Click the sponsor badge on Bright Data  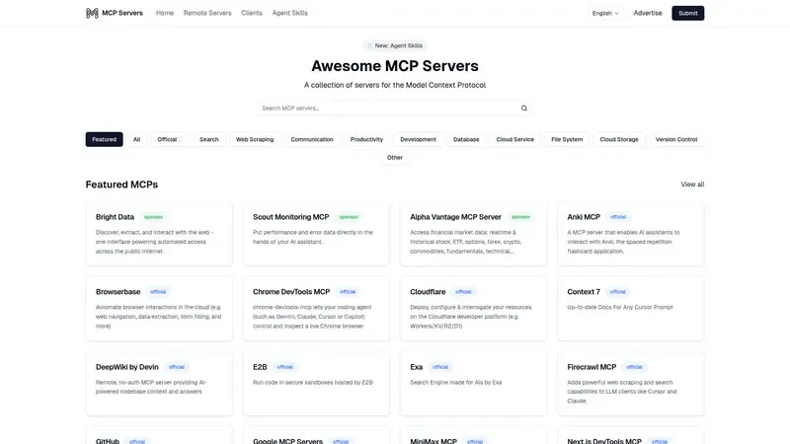153,217
